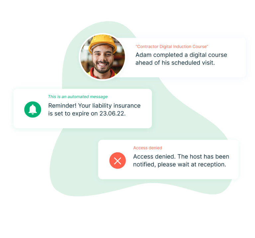Image resolution: width=255 pixels, height=238 pixels.
Task: Click the red "Access denied" heading
Action: (x=148, y=148)
